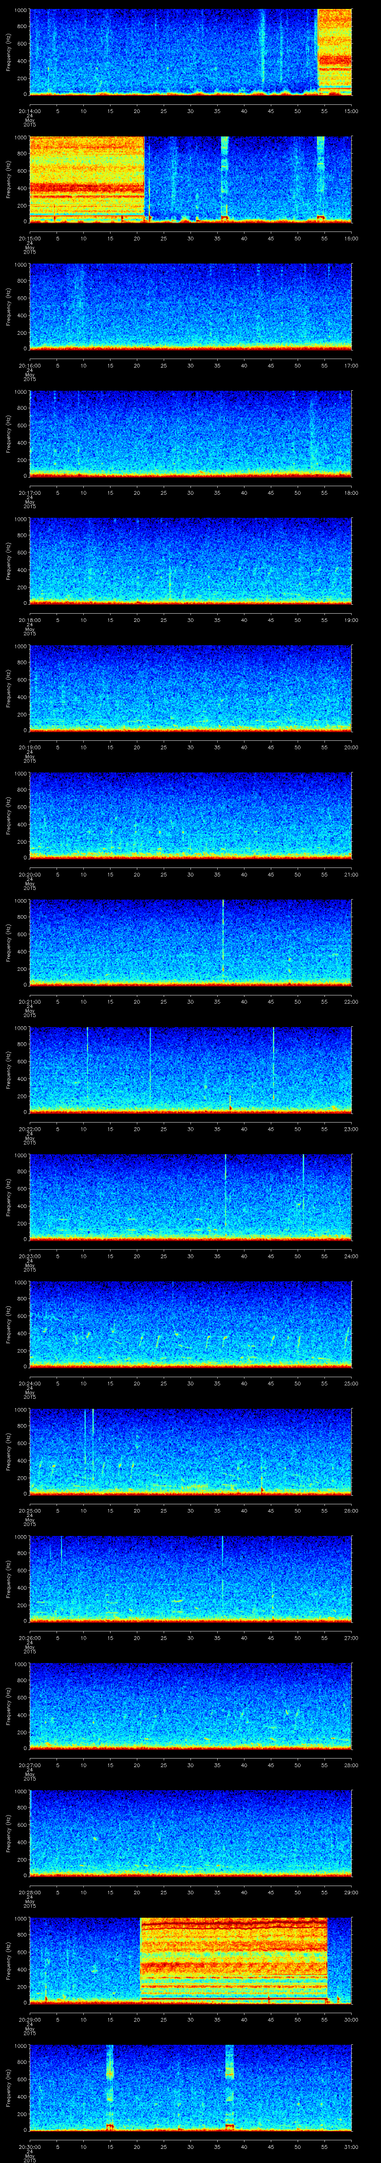Click the 20:14:00 start time label
381x2163 pixels.
tap(29, 111)
